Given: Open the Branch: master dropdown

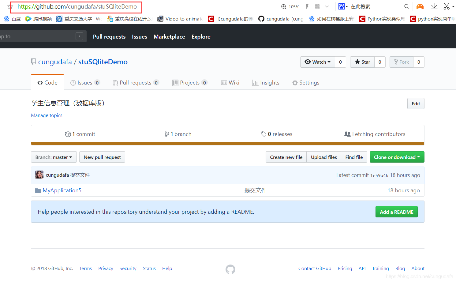Looking at the screenshot, I should (x=54, y=157).
